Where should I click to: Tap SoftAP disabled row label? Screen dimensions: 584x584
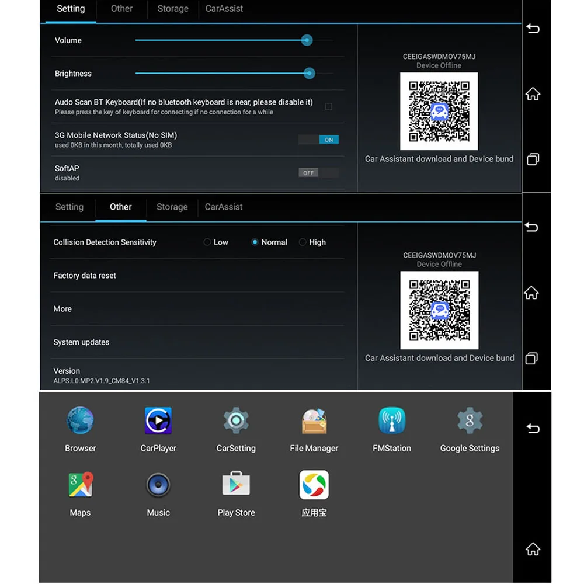[67, 173]
